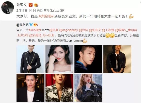Open the @李晨 mention link
The image size is (141, 103).
click(x=54, y=30)
